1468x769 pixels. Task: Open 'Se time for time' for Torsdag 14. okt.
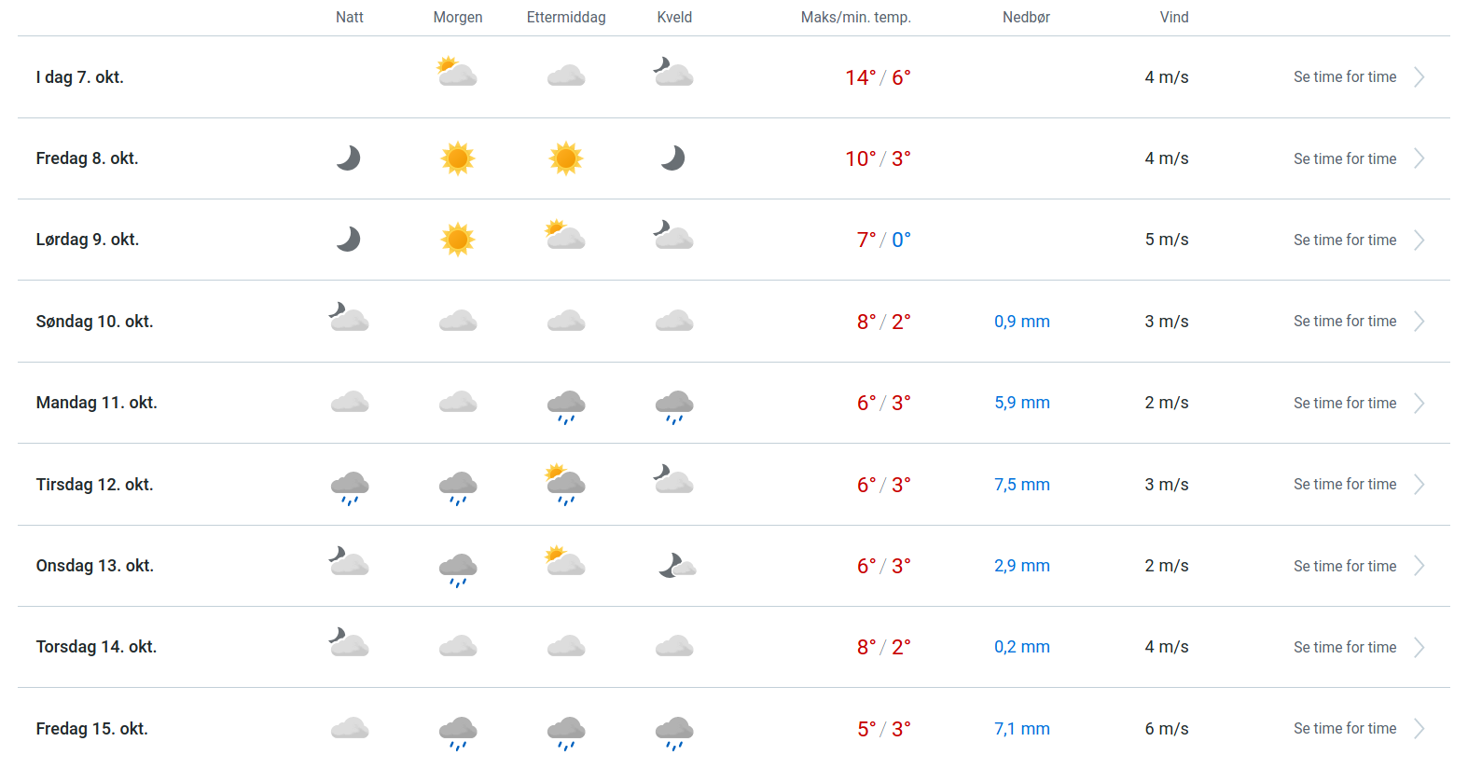[x=1345, y=647]
